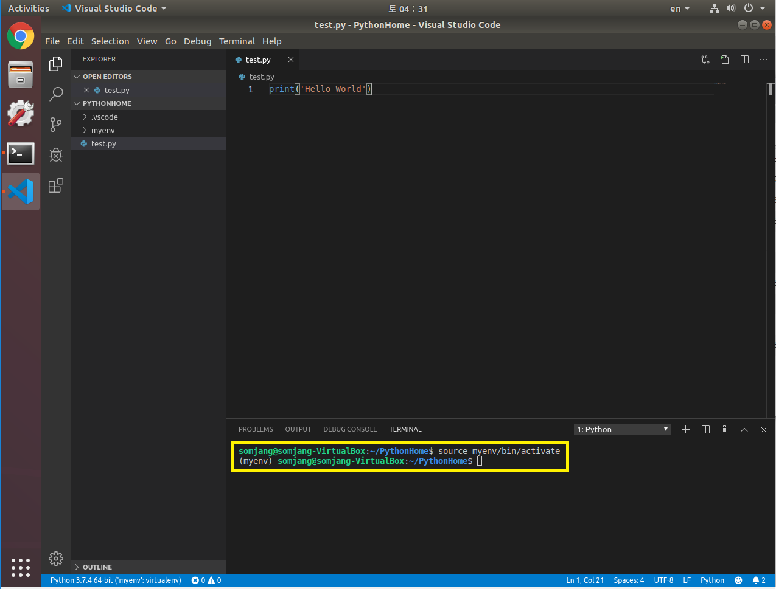The image size is (776, 589).
Task: Close test.py in Open Editors list
Action: click(86, 90)
